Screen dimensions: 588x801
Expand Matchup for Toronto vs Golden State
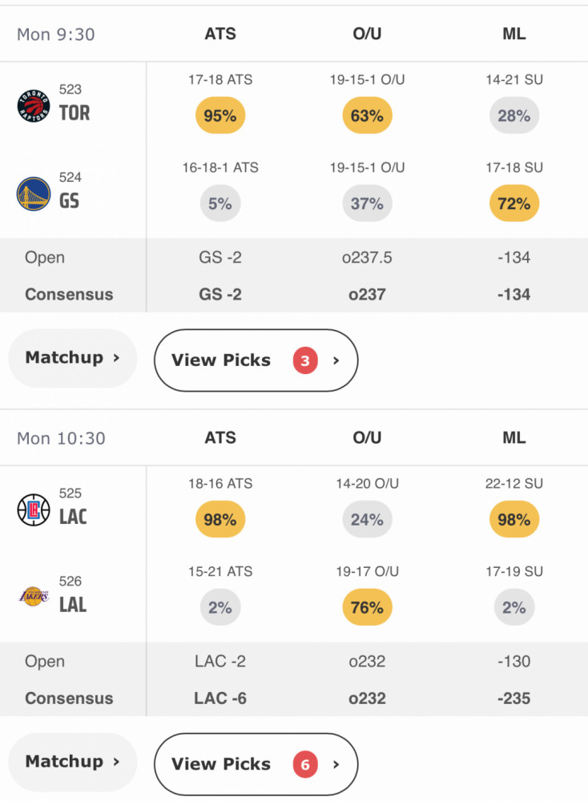point(73,357)
